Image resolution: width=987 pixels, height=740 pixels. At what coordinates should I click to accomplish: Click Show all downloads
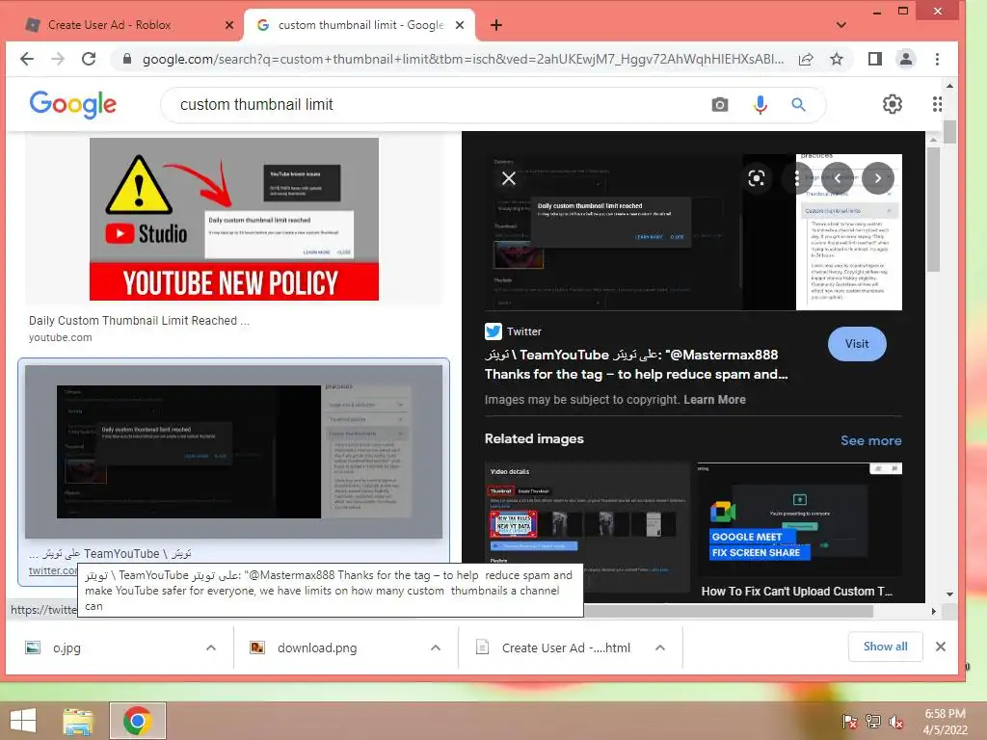(x=885, y=647)
